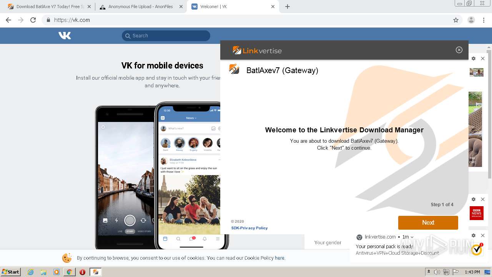Open Opera browser from taskbar
The image size is (492, 277).
(x=82, y=272)
